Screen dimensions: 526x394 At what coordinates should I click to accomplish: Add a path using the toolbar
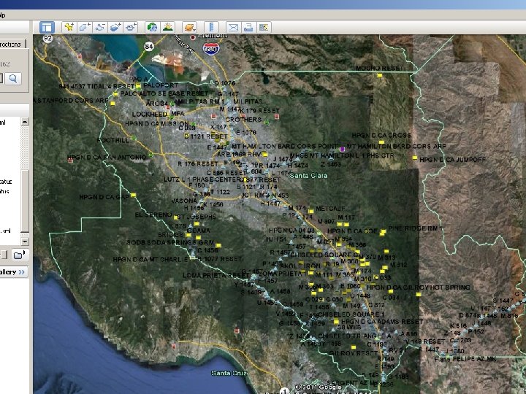tap(100, 28)
